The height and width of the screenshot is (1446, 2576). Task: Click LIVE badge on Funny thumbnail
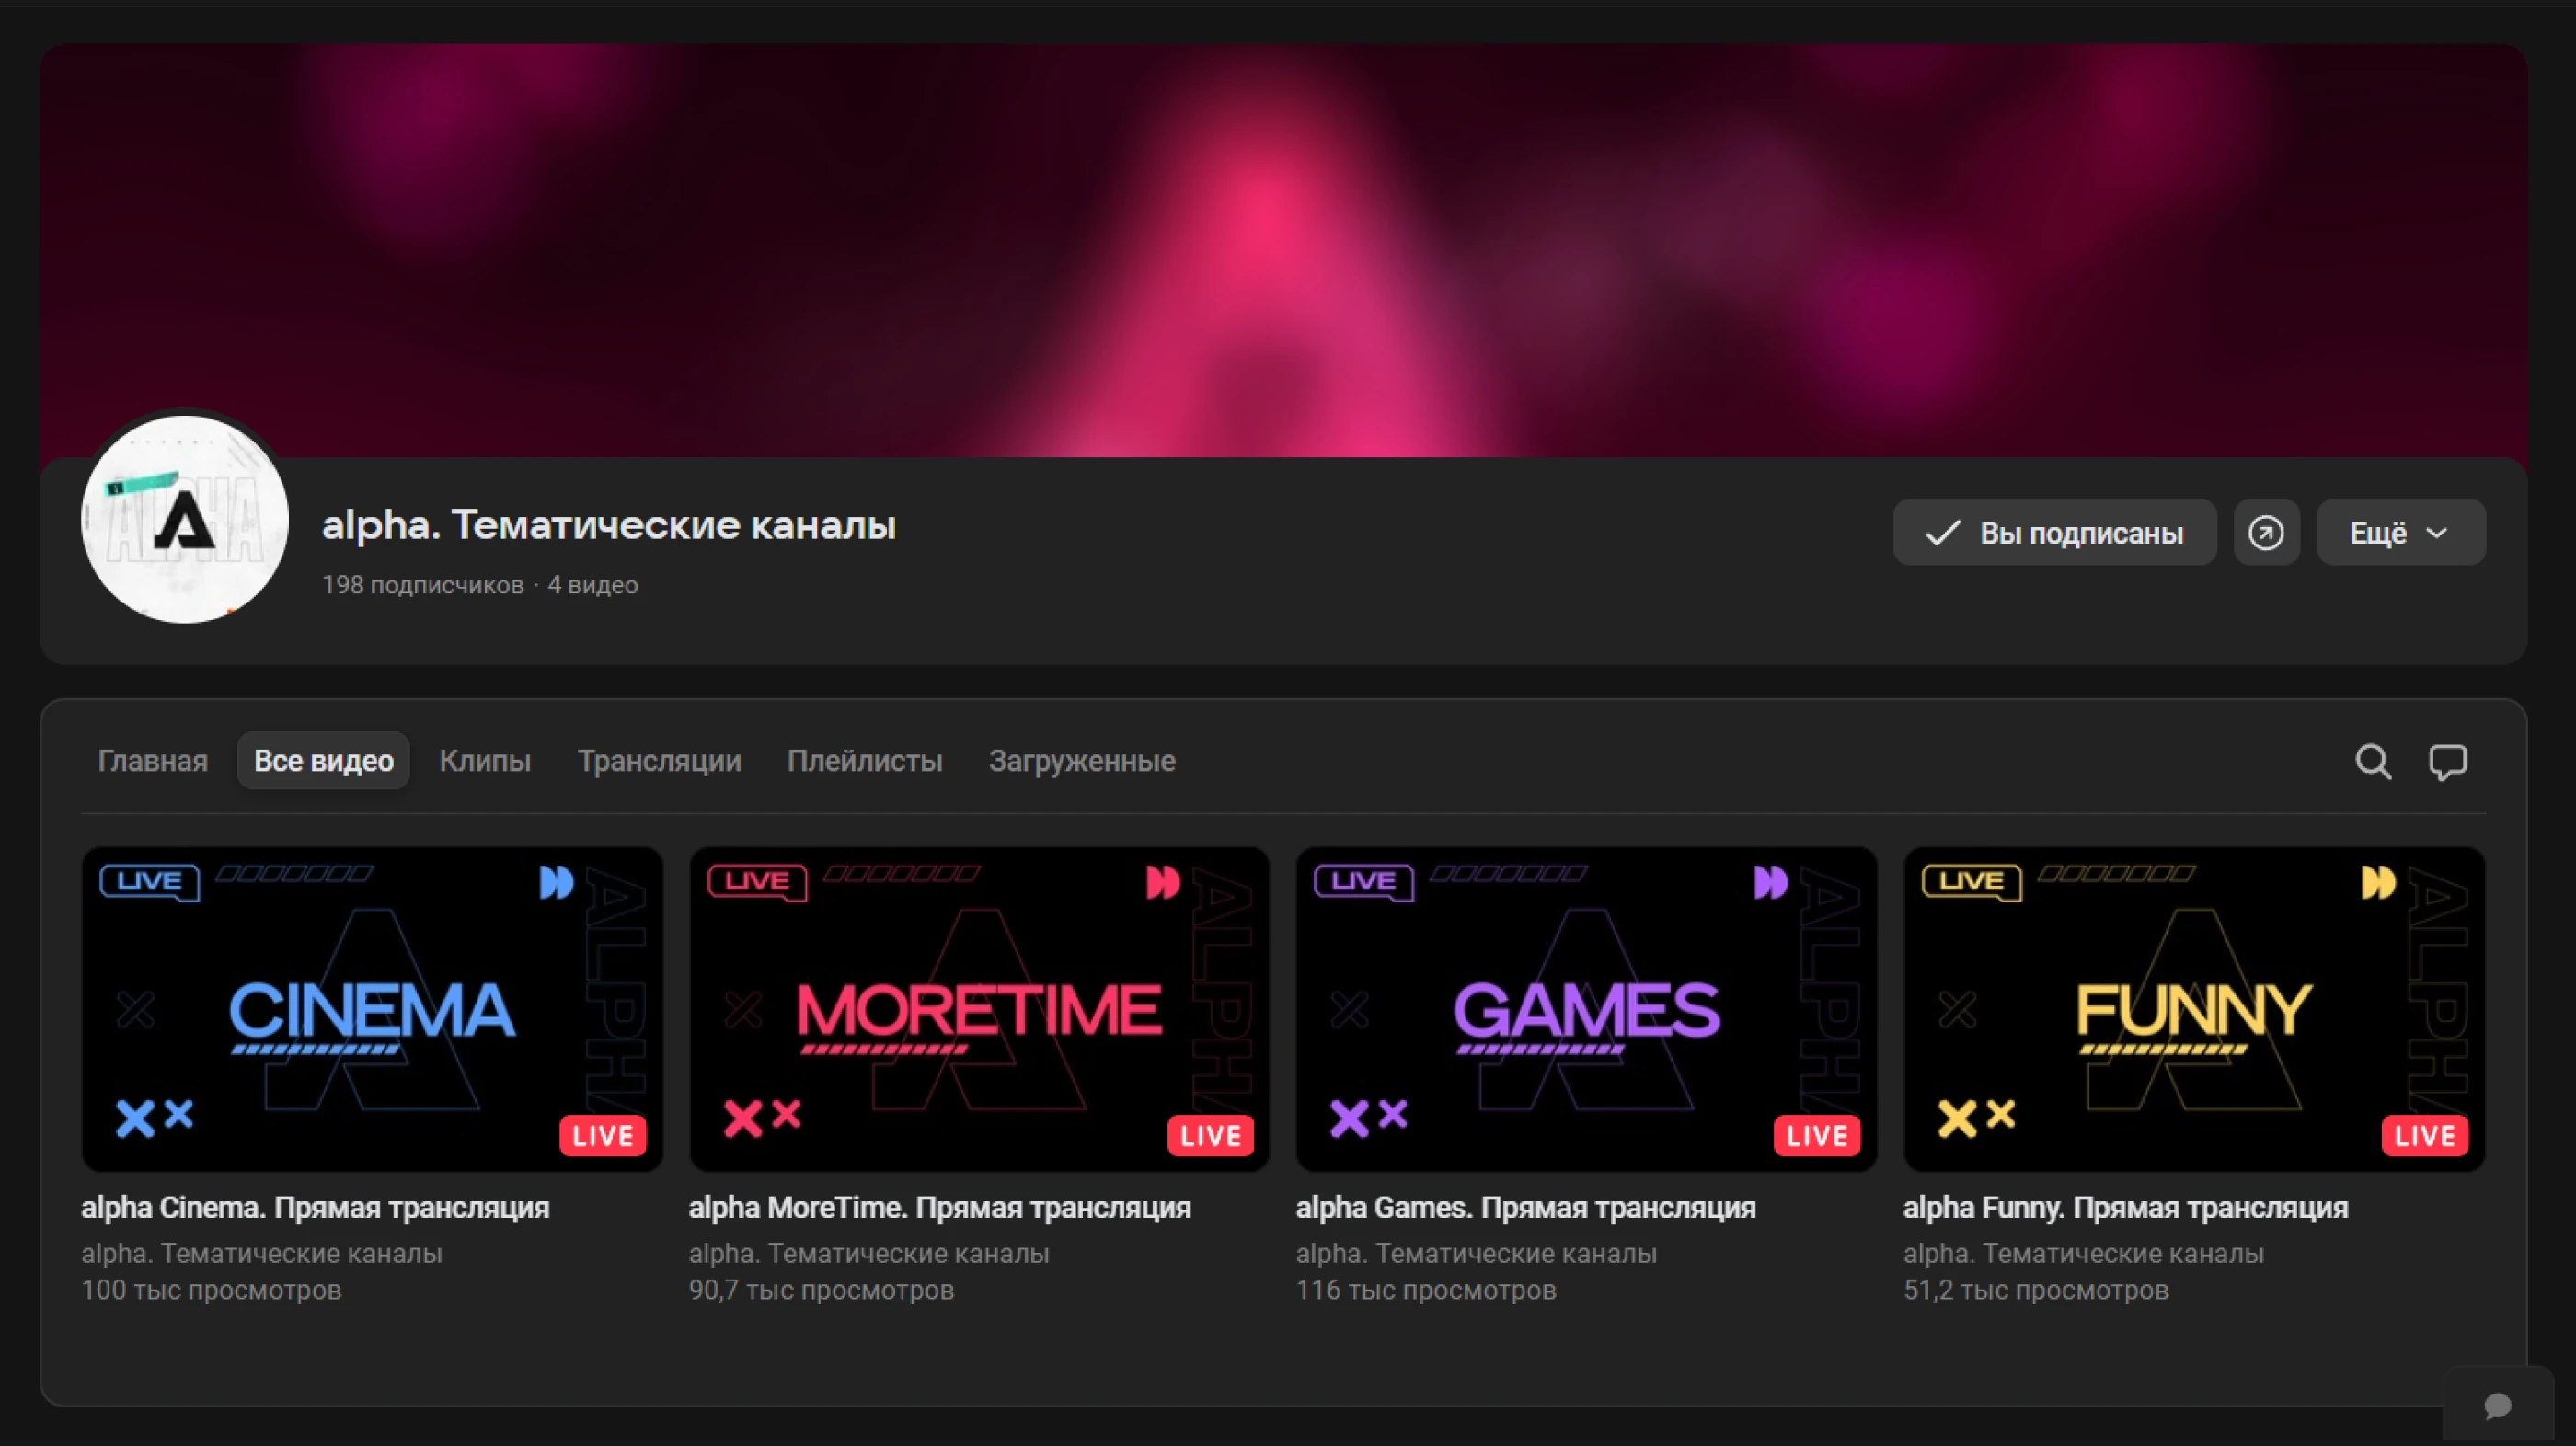tap(2424, 1135)
